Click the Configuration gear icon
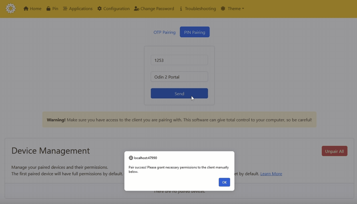357x204 pixels. (99, 9)
